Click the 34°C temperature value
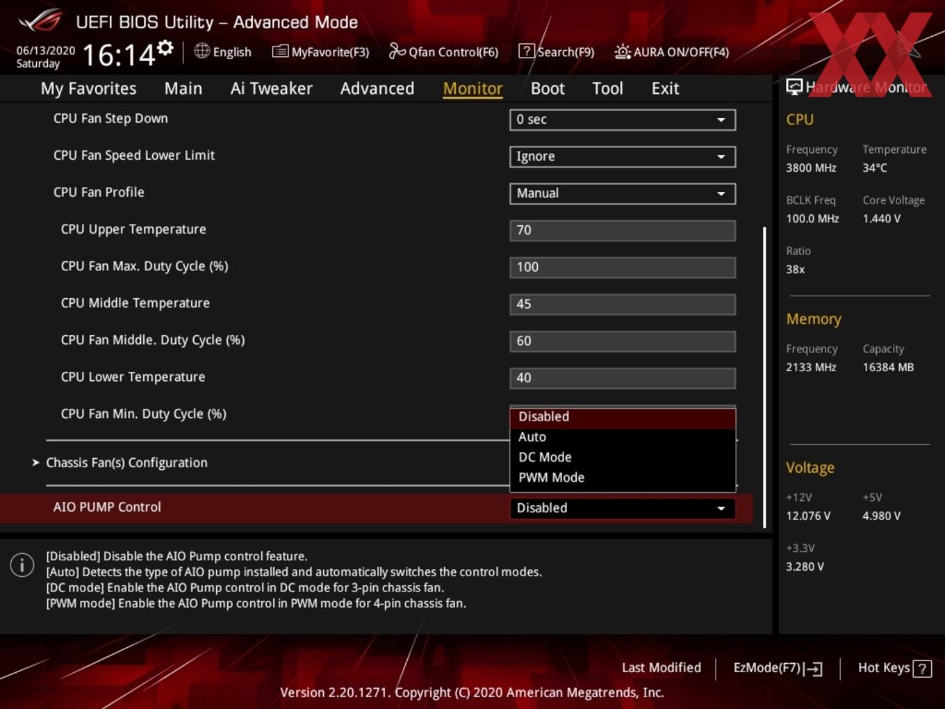 [x=875, y=168]
